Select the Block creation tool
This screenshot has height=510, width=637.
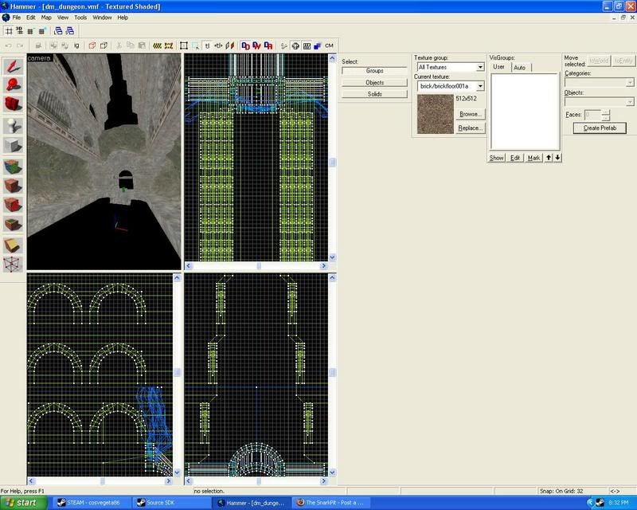pos(13,145)
